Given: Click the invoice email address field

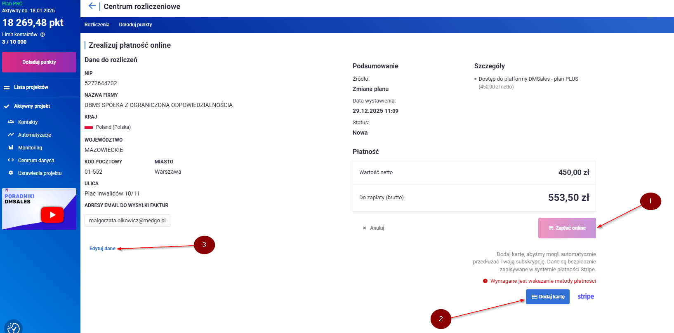Looking at the screenshot, I should (x=127, y=221).
